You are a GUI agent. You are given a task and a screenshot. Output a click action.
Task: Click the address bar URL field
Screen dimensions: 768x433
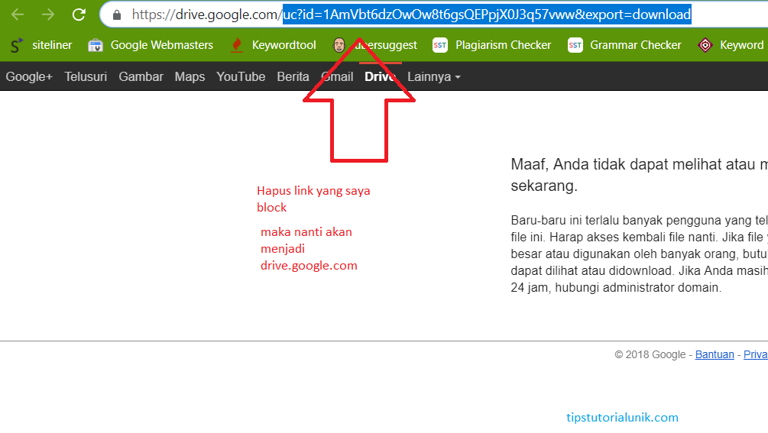(433, 15)
